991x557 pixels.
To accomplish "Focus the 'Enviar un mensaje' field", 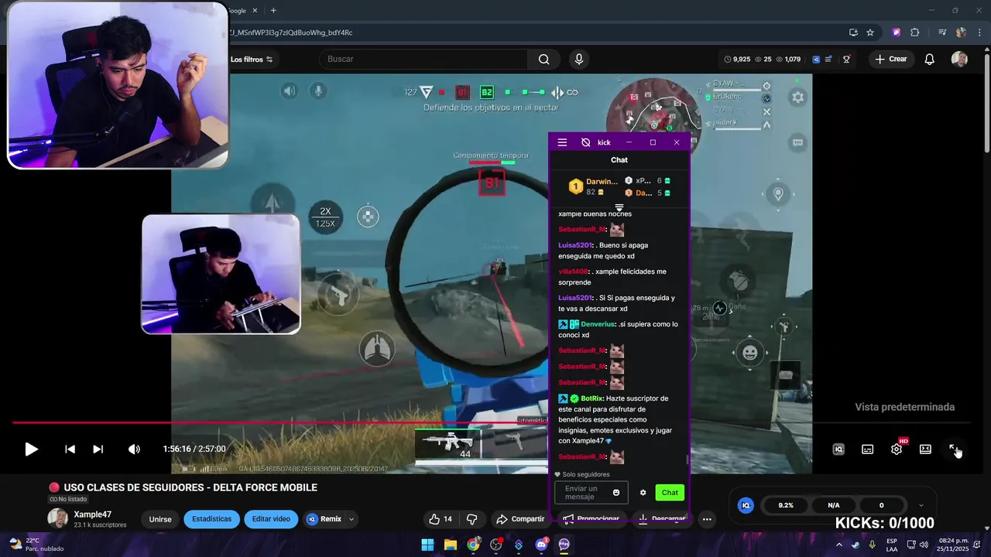I will pos(591,493).
